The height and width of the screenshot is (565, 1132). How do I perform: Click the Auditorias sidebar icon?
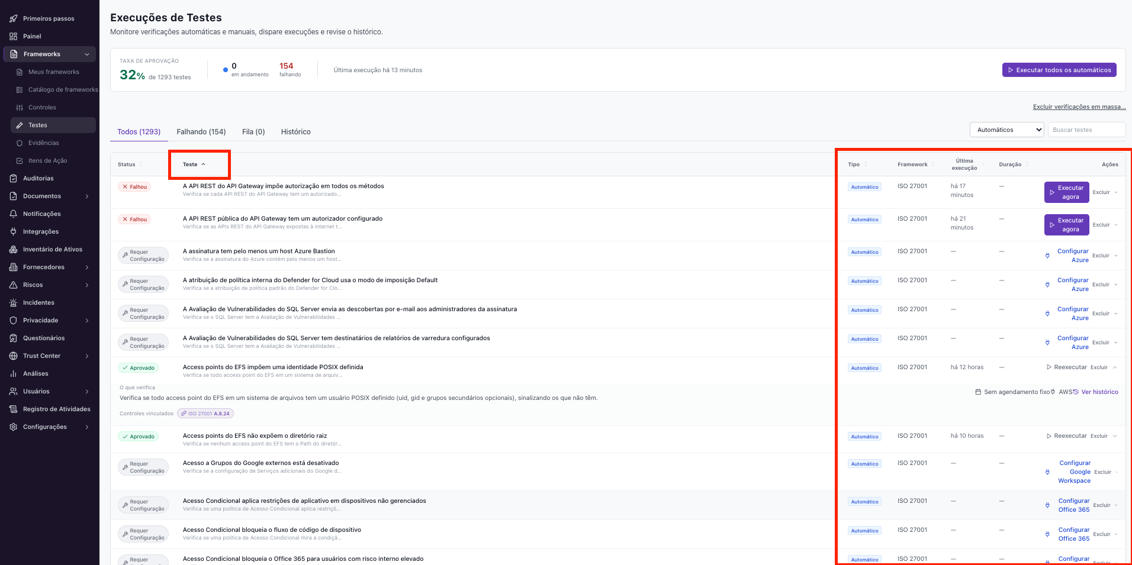point(13,178)
